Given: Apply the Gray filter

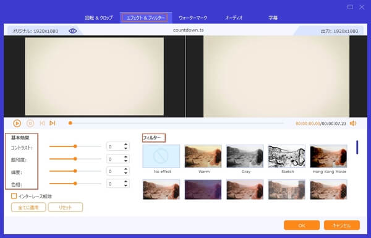Looking at the screenshot, I should 245,156.
